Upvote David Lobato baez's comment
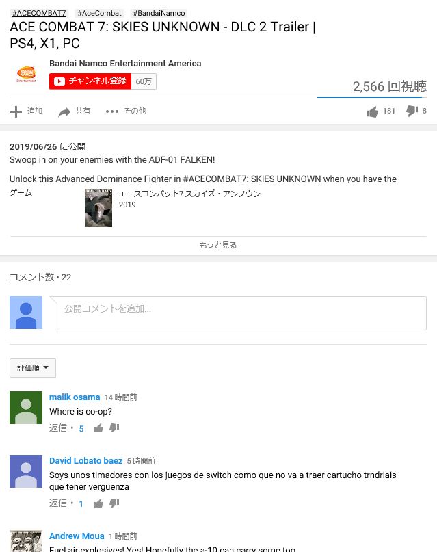437x552 pixels. click(98, 503)
